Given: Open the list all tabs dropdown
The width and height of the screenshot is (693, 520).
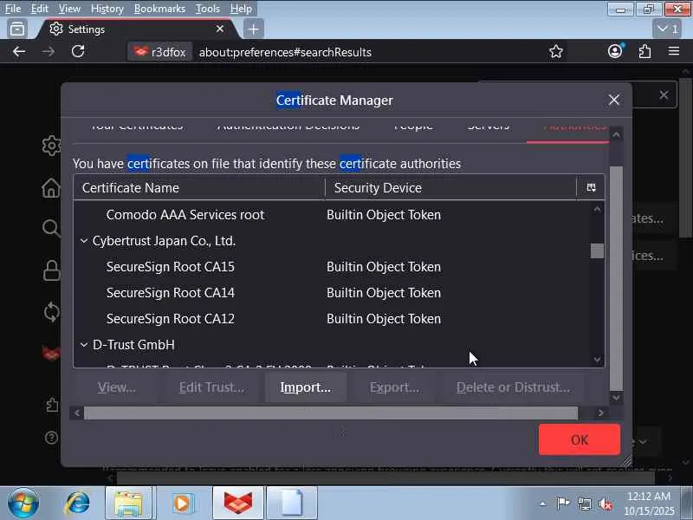Looking at the screenshot, I should [667, 29].
